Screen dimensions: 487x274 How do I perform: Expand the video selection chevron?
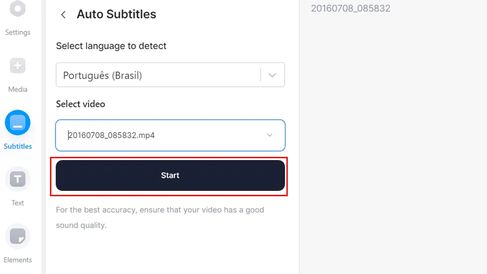(x=270, y=135)
